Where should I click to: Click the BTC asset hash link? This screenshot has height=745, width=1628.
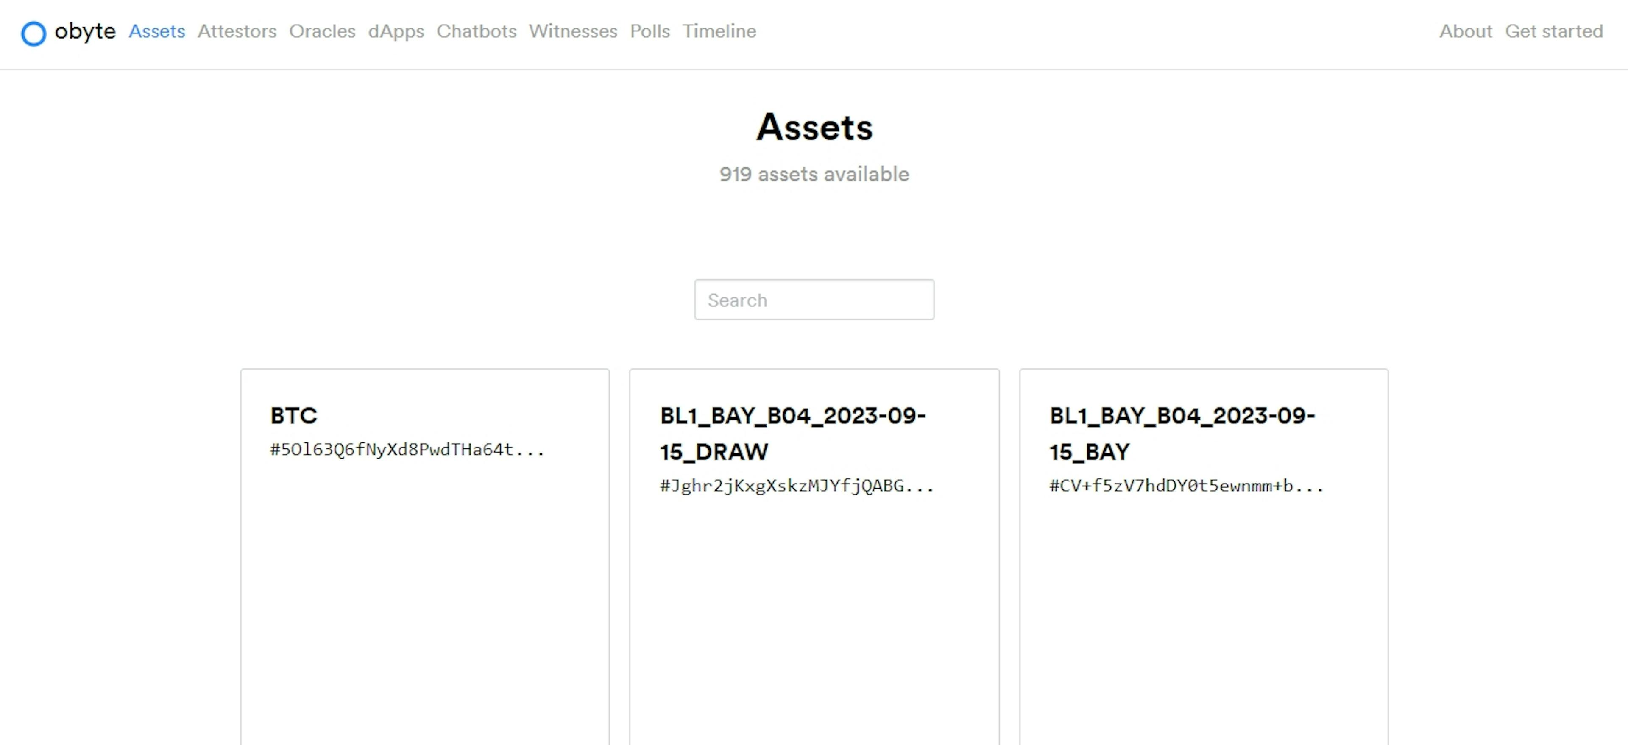click(407, 450)
